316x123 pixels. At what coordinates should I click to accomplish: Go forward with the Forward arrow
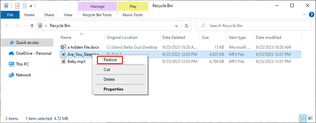coord(17,26)
